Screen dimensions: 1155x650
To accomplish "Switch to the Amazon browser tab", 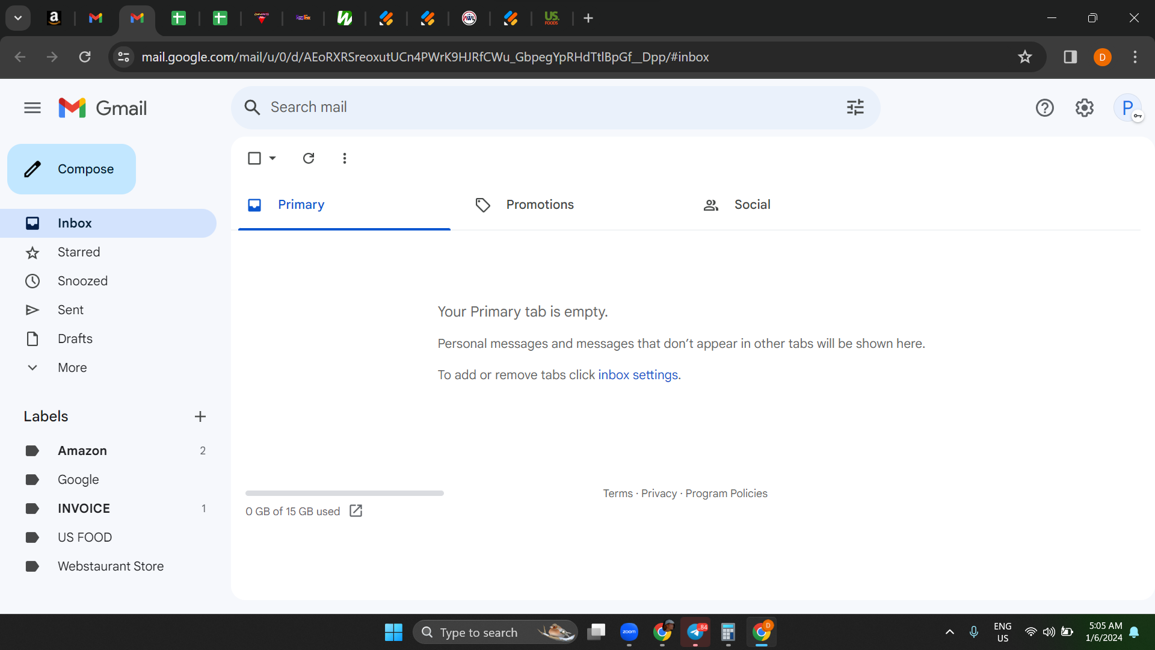I will pos(54,18).
